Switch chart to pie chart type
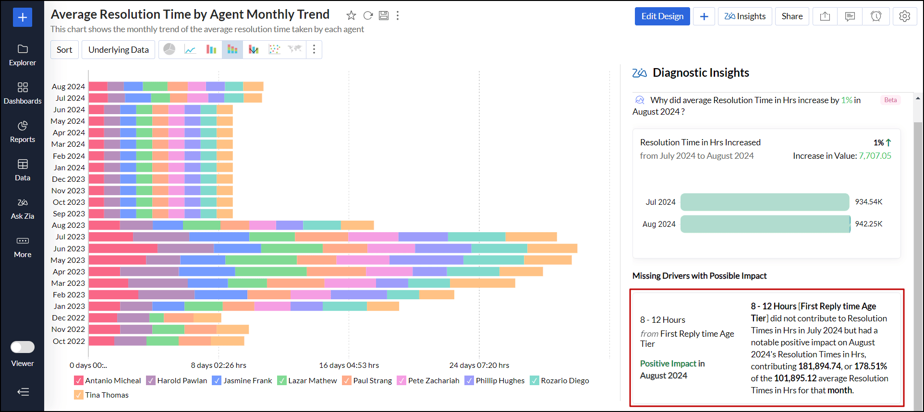Screen dimensions: 924x412 click(x=170, y=49)
